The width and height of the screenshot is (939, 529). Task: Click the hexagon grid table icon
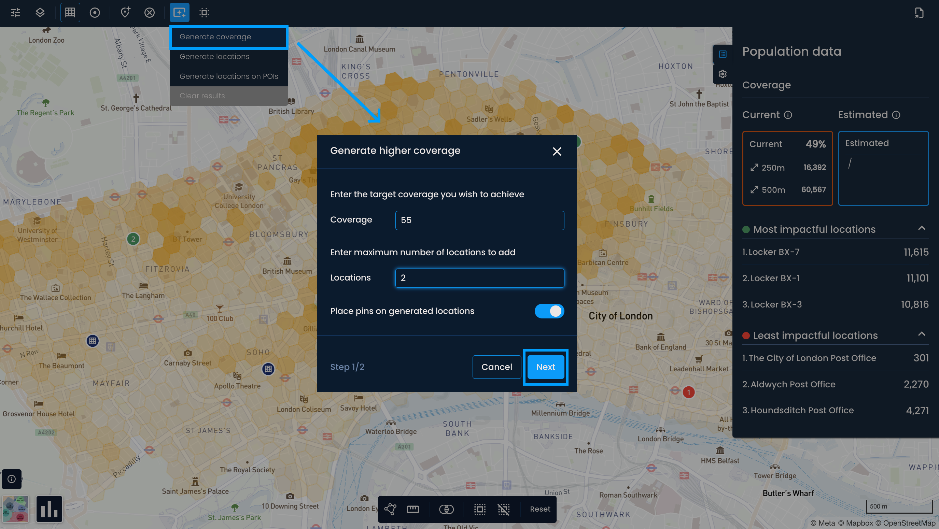coord(70,13)
